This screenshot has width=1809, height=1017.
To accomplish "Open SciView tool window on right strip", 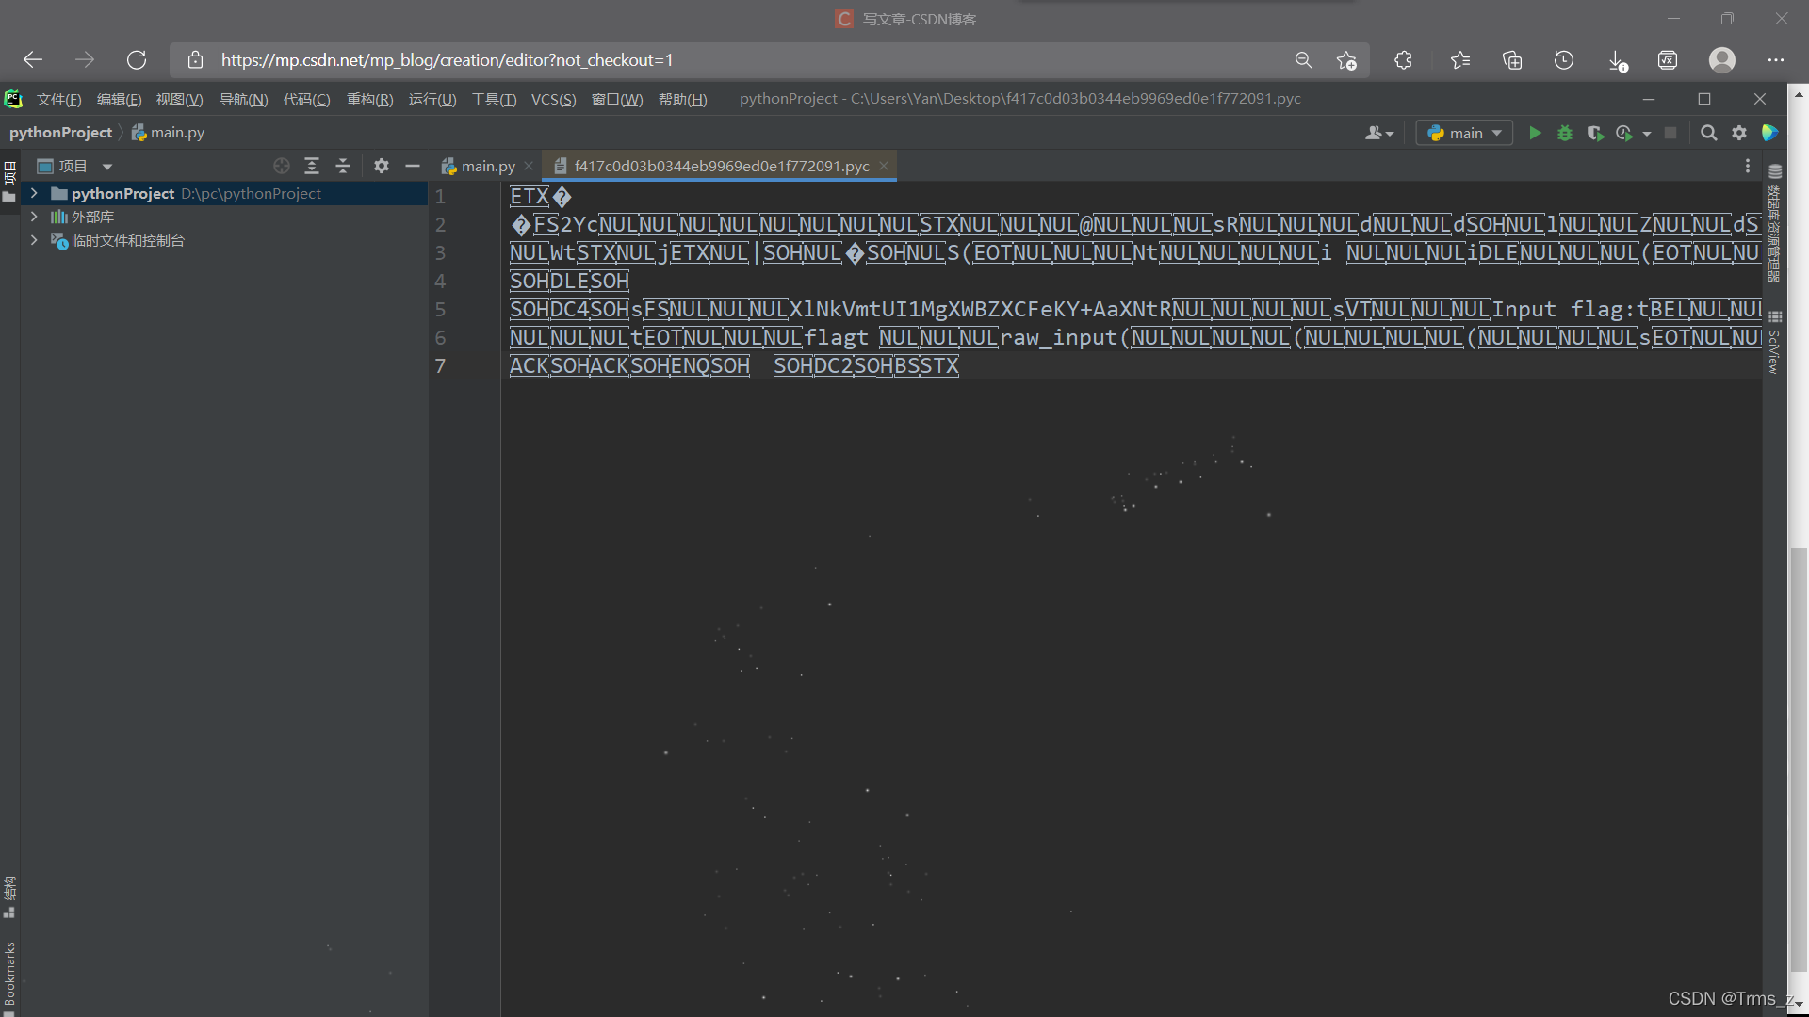I will coord(1774,344).
